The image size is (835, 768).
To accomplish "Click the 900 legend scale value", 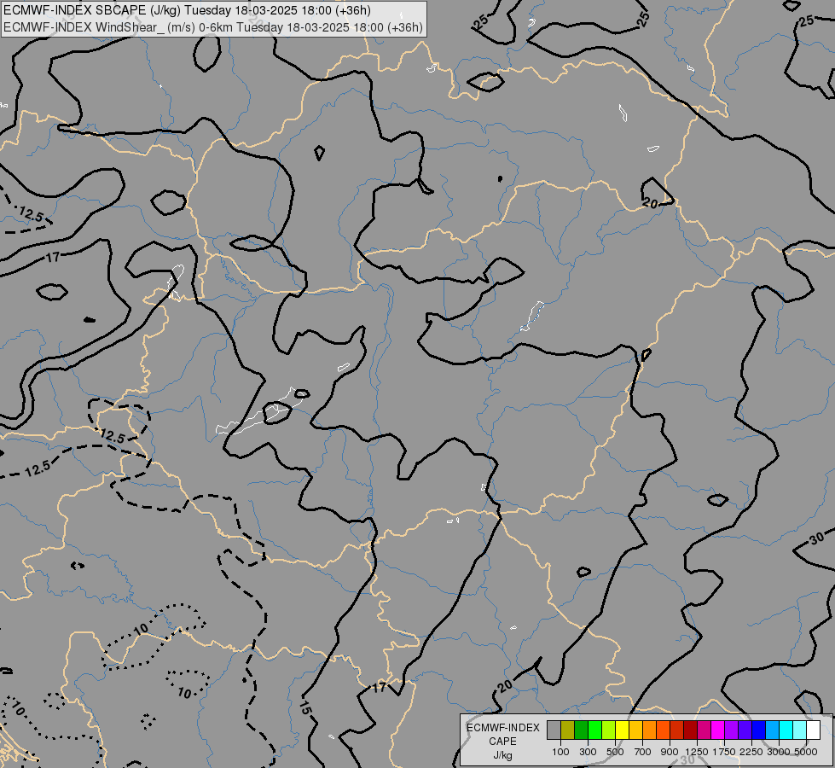I will (670, 752).
